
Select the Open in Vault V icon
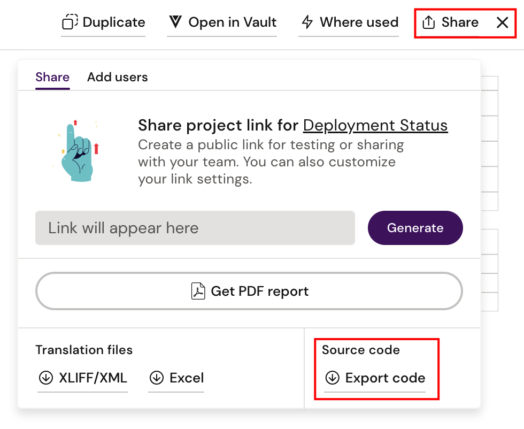tap(175, 22)
